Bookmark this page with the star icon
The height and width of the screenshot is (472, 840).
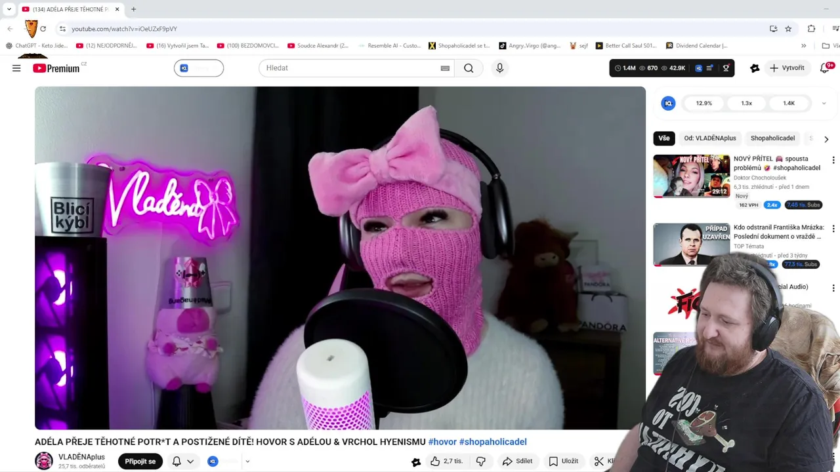pos(788,29)
